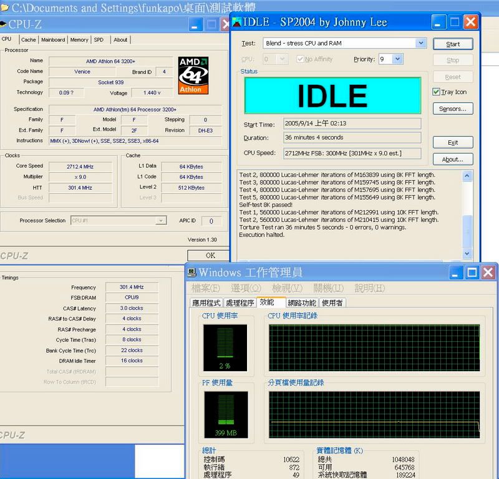Click the Stop button in SP2004
Viewport: 499px width, 479px height.
point(453,60)
